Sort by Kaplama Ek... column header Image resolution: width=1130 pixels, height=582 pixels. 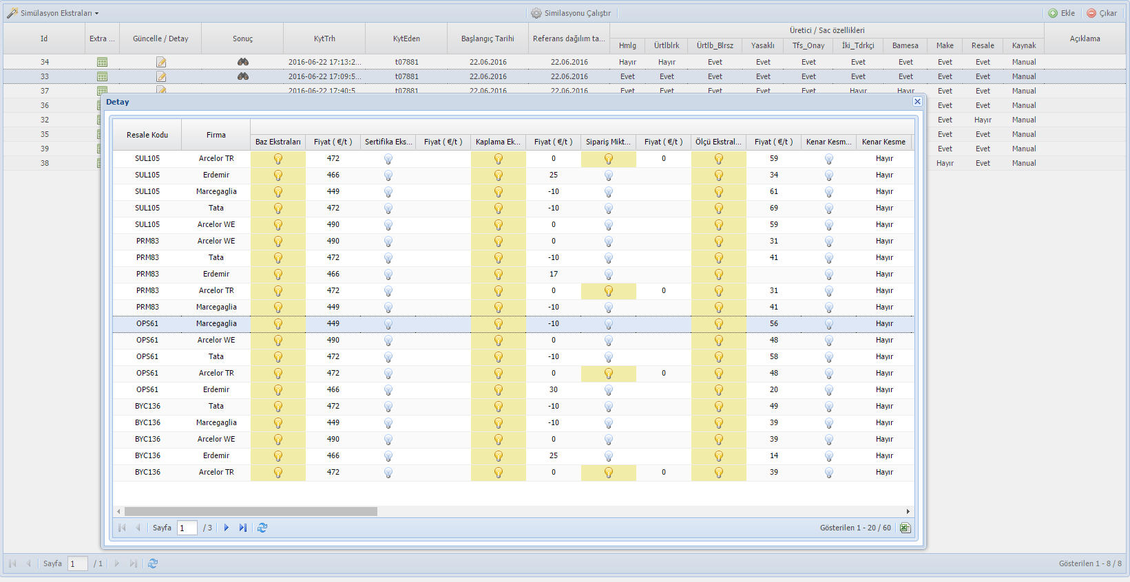[x=499, y=142]
